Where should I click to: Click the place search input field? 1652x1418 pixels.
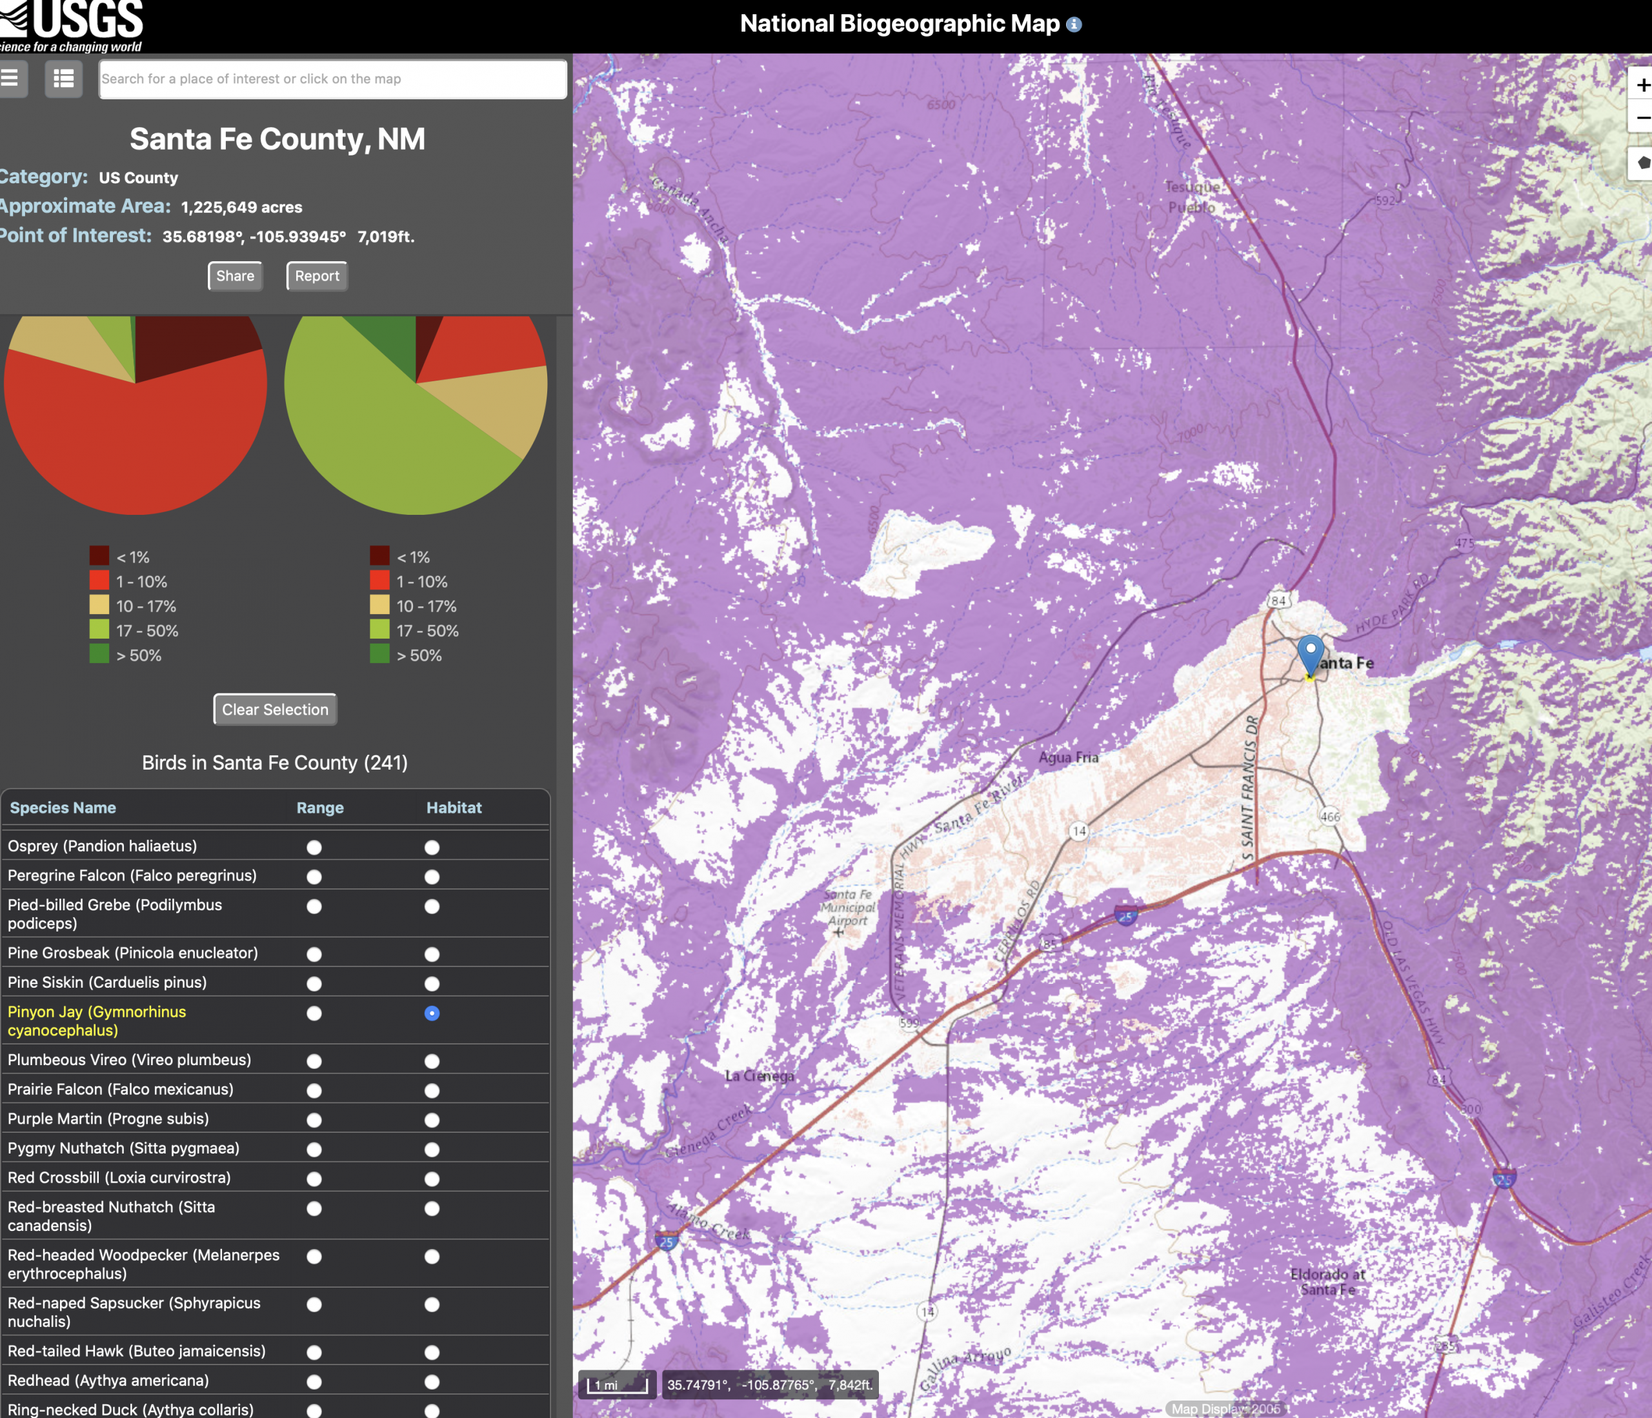[332, 79]
